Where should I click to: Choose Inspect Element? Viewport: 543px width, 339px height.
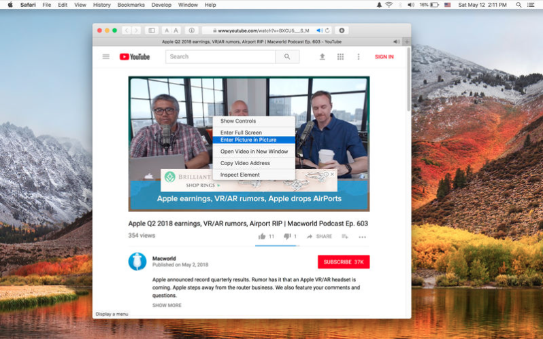pyautogui.click(x=254, y=175)
